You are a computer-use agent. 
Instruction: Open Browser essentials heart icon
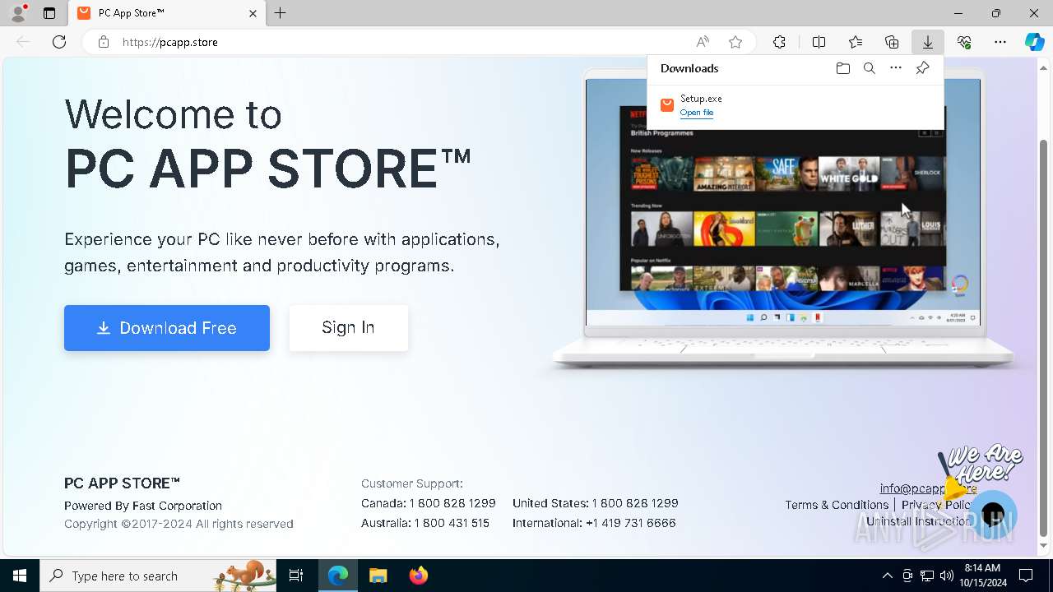tap(964, 42)
